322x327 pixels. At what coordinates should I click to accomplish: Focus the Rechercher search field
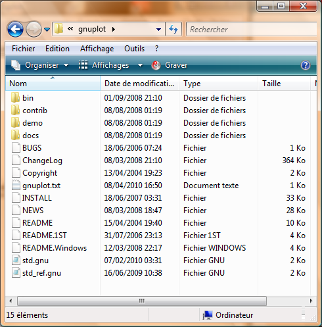point(252,29)
